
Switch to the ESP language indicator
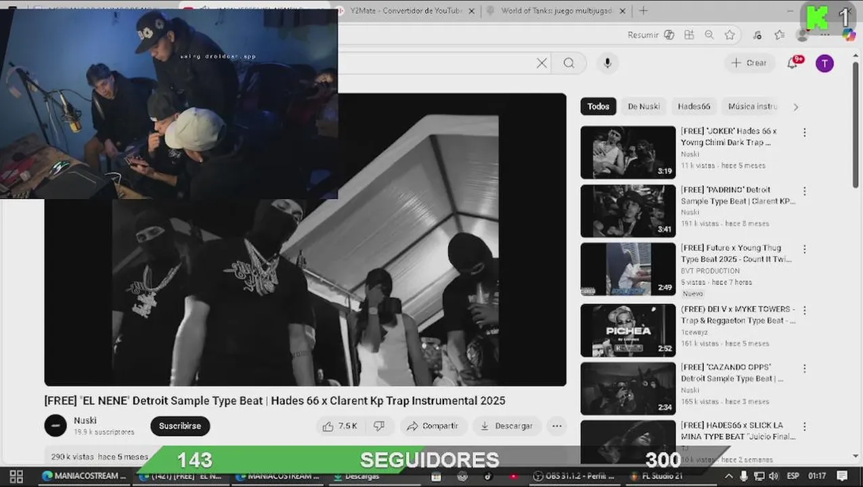(793, 476)
